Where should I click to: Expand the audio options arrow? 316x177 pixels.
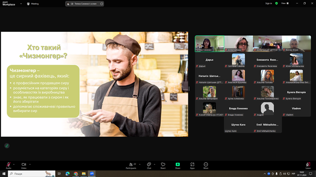click(x=14, y=164)
